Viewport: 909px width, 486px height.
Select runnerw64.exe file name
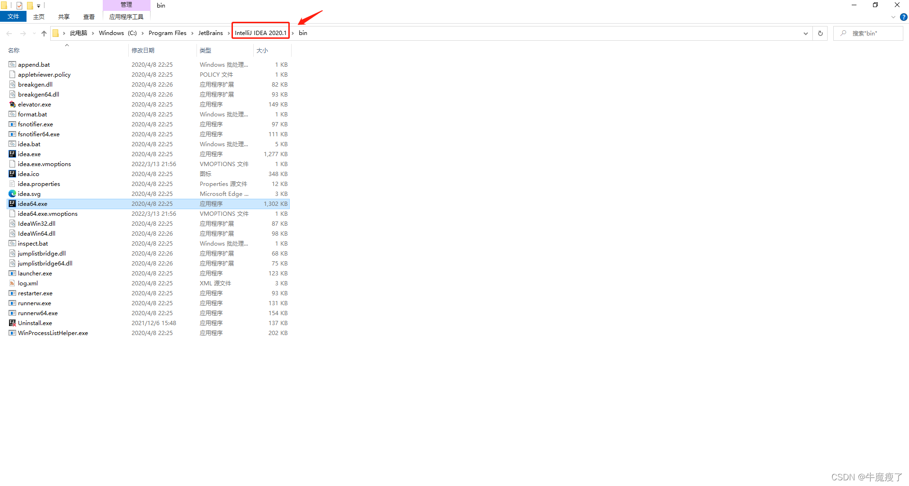[x=38, y=313]
